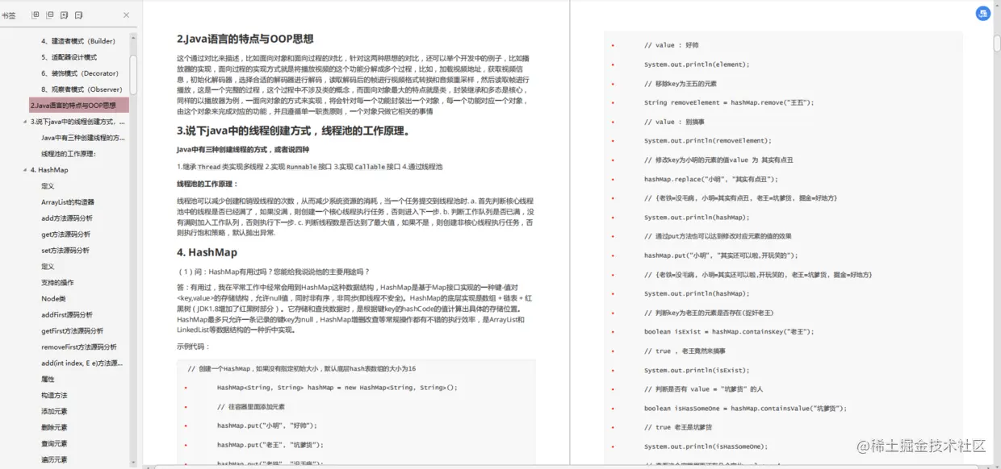
Task: Open bookmark '4、建造者模式（Builder）'
Action: pos(78,41)
